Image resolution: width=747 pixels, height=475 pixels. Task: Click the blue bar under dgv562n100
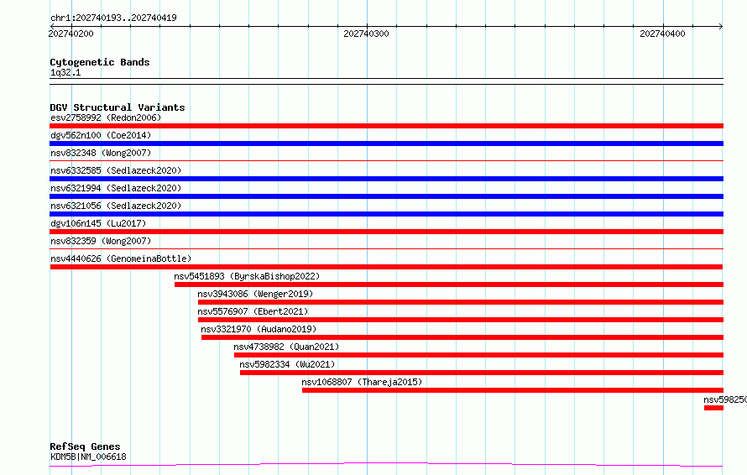click(386, 144)
